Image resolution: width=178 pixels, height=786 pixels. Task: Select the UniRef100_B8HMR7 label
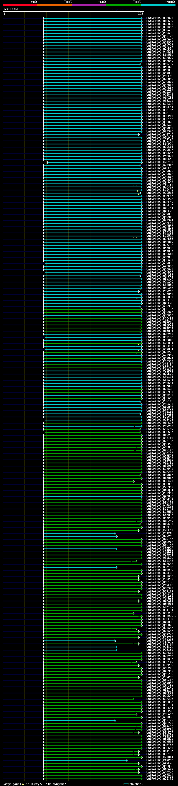[160, 515]
